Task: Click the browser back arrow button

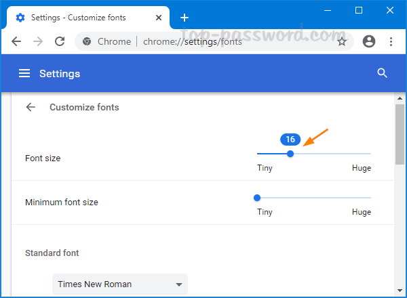Action: 16,41
